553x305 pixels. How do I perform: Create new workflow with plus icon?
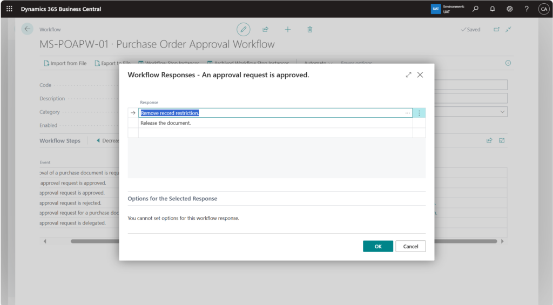pos(288,29)
